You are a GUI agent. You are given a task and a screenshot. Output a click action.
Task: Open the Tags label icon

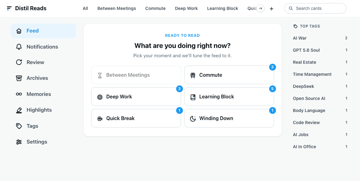pos(19,126)
